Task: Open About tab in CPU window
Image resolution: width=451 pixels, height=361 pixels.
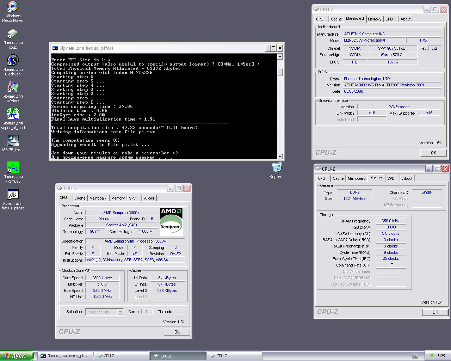Action: [149, 198]
